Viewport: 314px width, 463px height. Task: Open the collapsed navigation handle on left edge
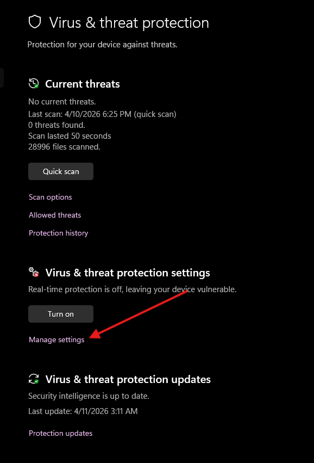(x=2, y=77)
